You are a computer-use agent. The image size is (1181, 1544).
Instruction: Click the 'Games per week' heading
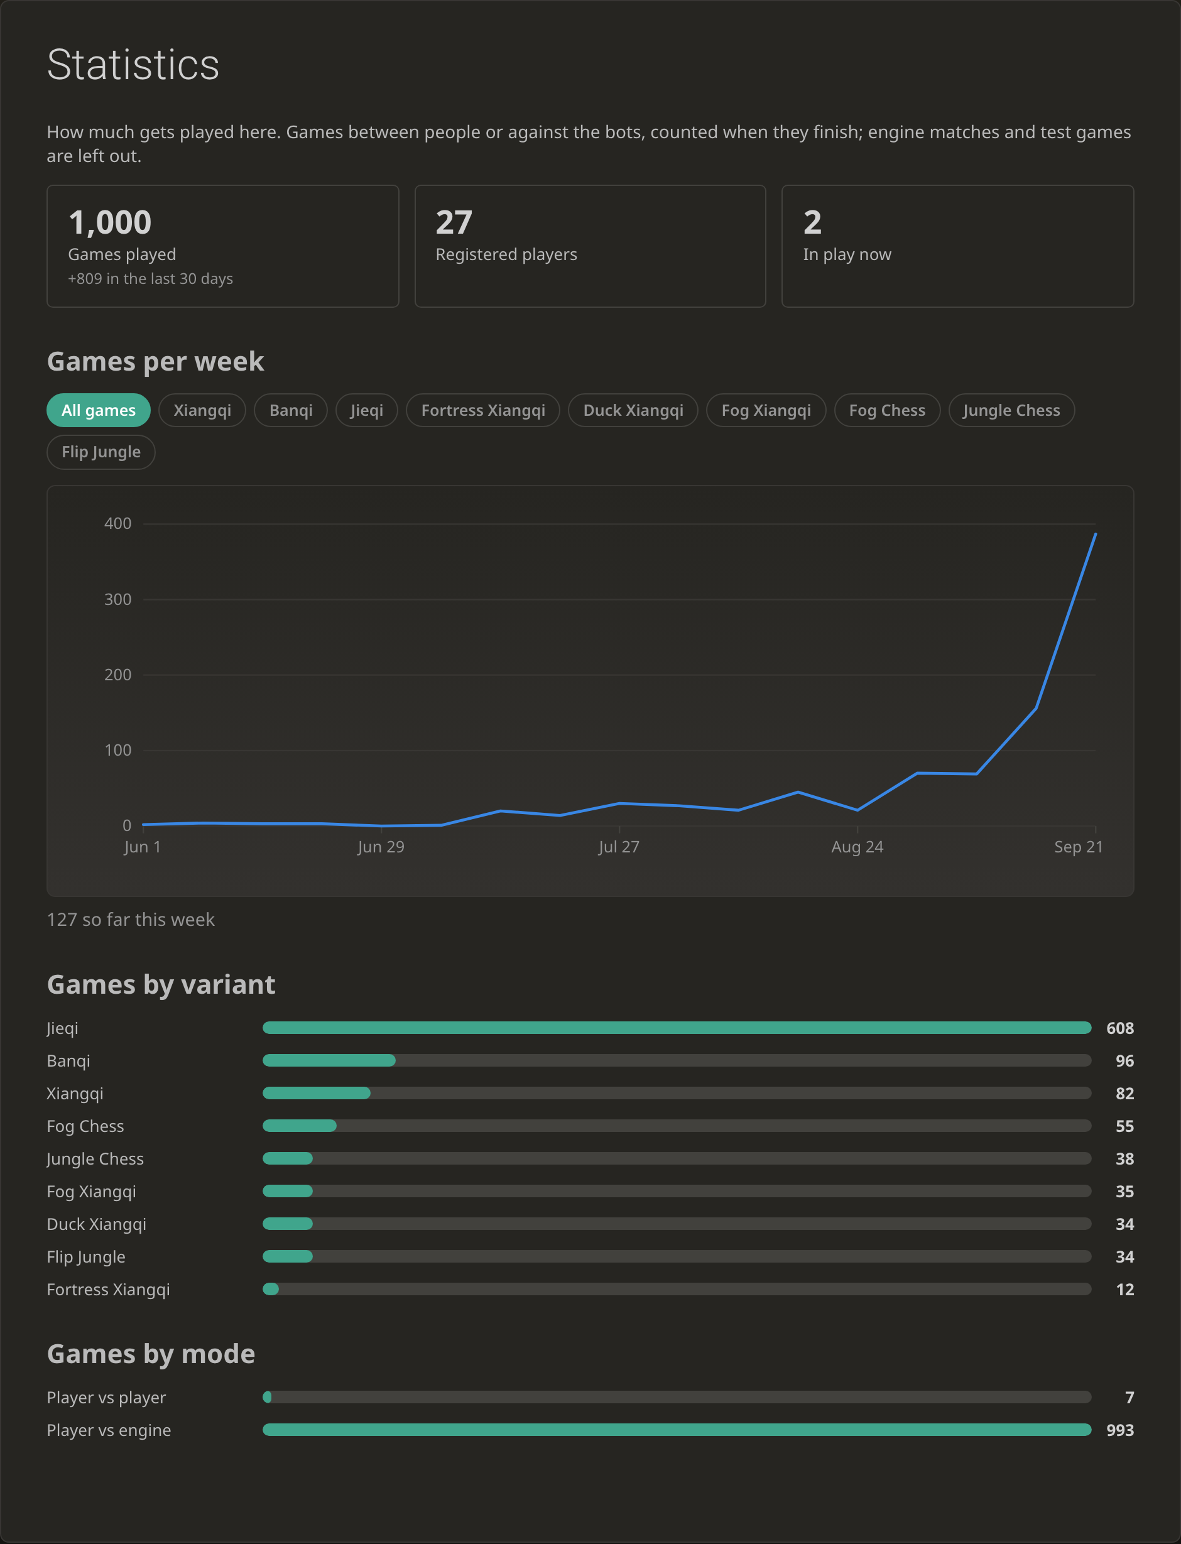click(155, 361)
